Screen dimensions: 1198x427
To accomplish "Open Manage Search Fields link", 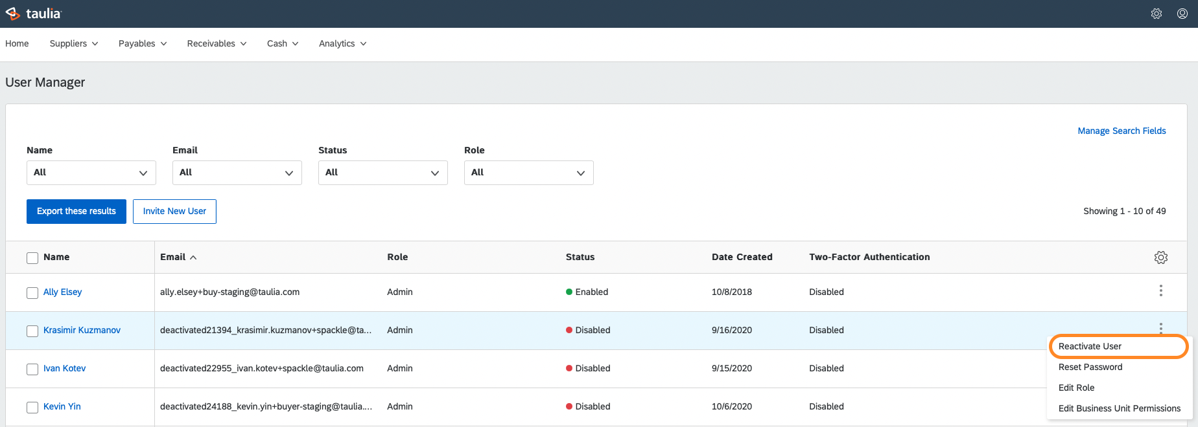I will 1122,131.
